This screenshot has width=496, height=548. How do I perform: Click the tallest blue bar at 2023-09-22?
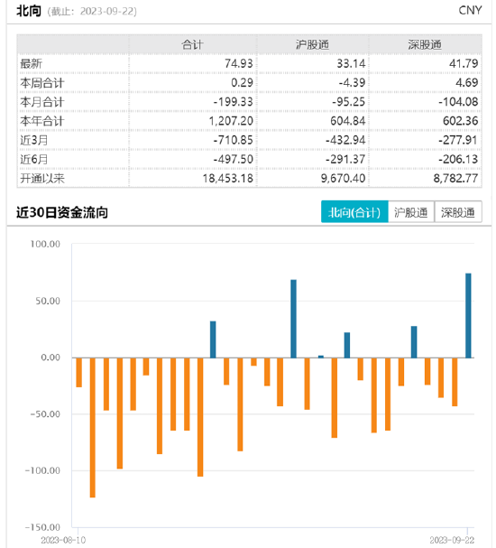tap(468, 315)
